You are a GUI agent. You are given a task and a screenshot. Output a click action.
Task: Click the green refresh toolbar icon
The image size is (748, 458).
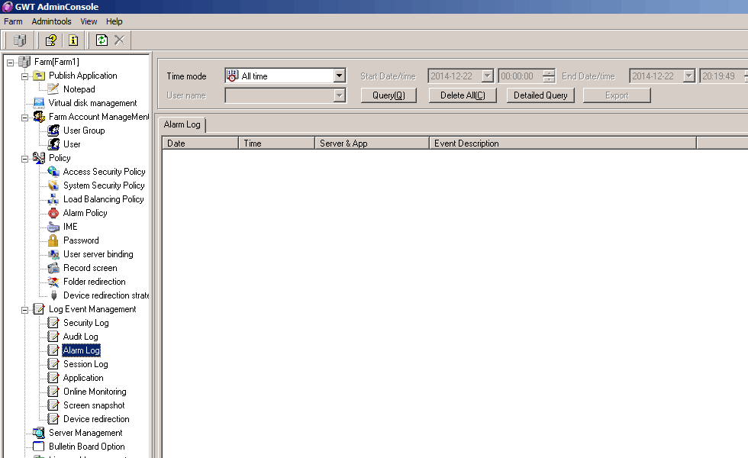pyautogui.click(x=102, y=40)
